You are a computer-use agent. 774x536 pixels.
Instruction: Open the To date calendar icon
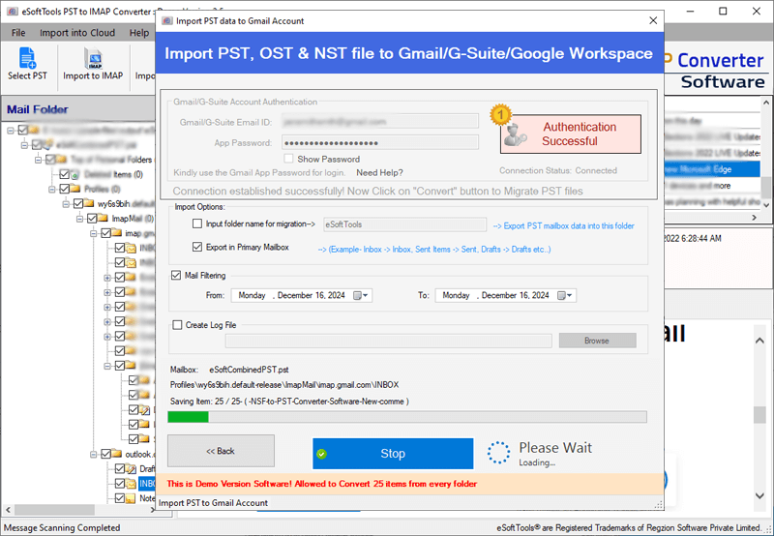[561, 295]
